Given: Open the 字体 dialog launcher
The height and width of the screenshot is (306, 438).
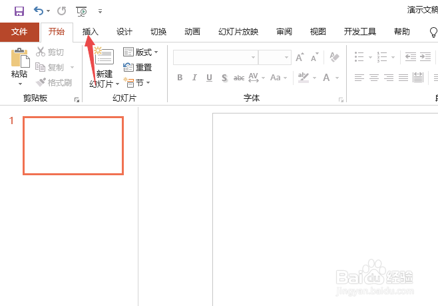Looking at the screenshot, I should point(341,100).
